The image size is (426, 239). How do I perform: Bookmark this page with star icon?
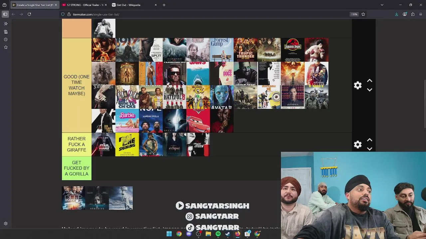pyautogui.click(x=363, y=14)
